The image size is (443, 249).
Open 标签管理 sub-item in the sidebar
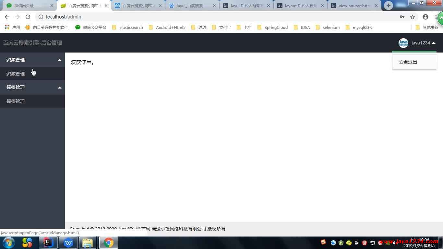tap(32, 101)
